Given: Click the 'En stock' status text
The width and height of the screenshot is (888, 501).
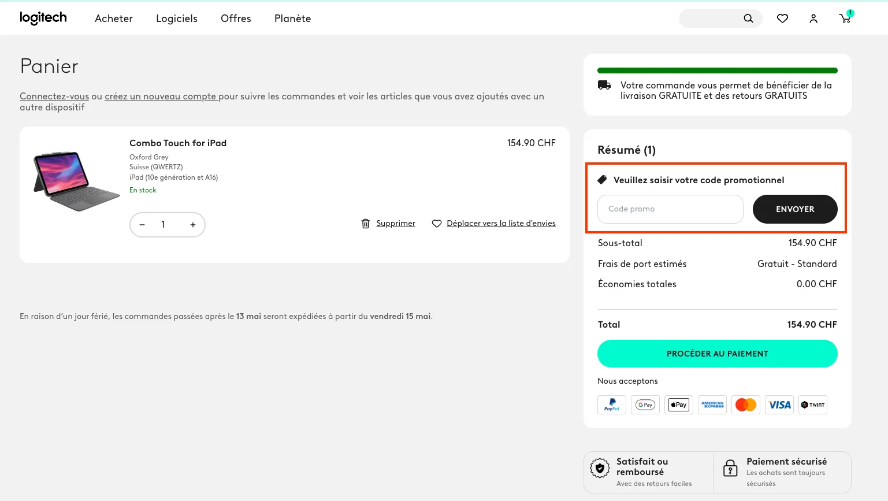Looking at the screenshot, I should coord(143,190).
